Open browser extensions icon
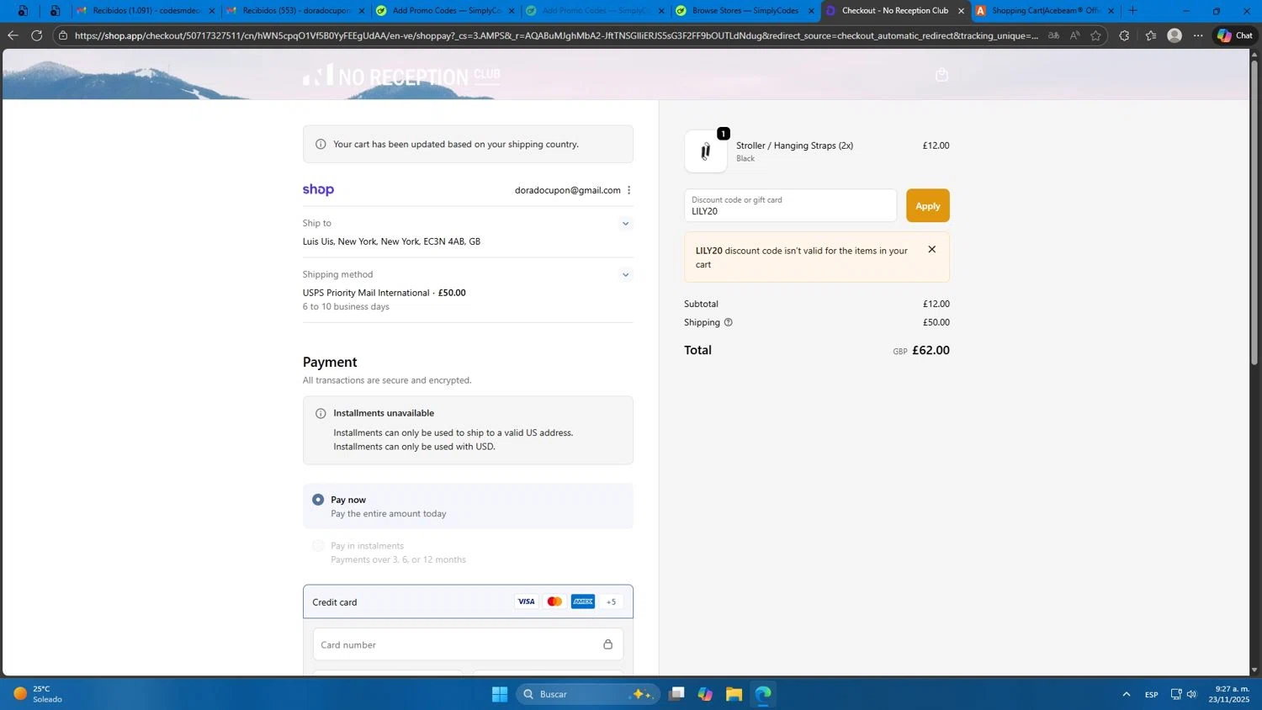Image resolution: width=1262 pixels, height=710 pixels. tap(1124, 35)
